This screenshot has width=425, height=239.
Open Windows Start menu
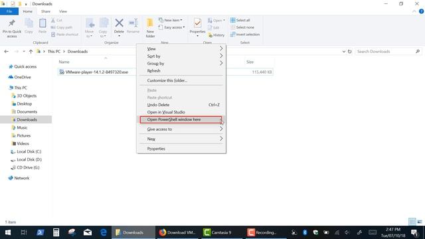tap(8, 232)
